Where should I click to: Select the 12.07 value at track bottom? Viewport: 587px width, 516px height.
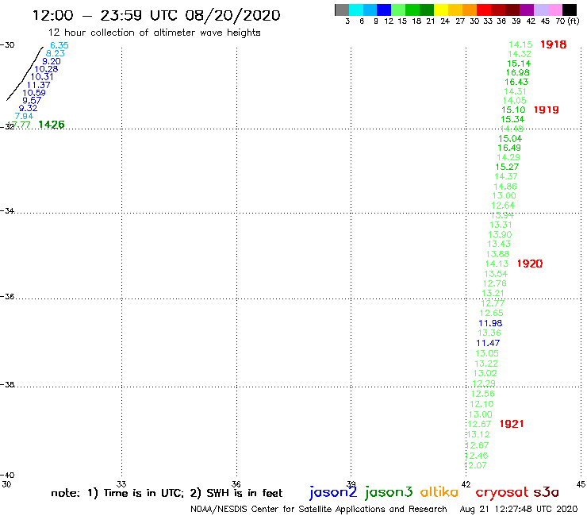(475, 465)
